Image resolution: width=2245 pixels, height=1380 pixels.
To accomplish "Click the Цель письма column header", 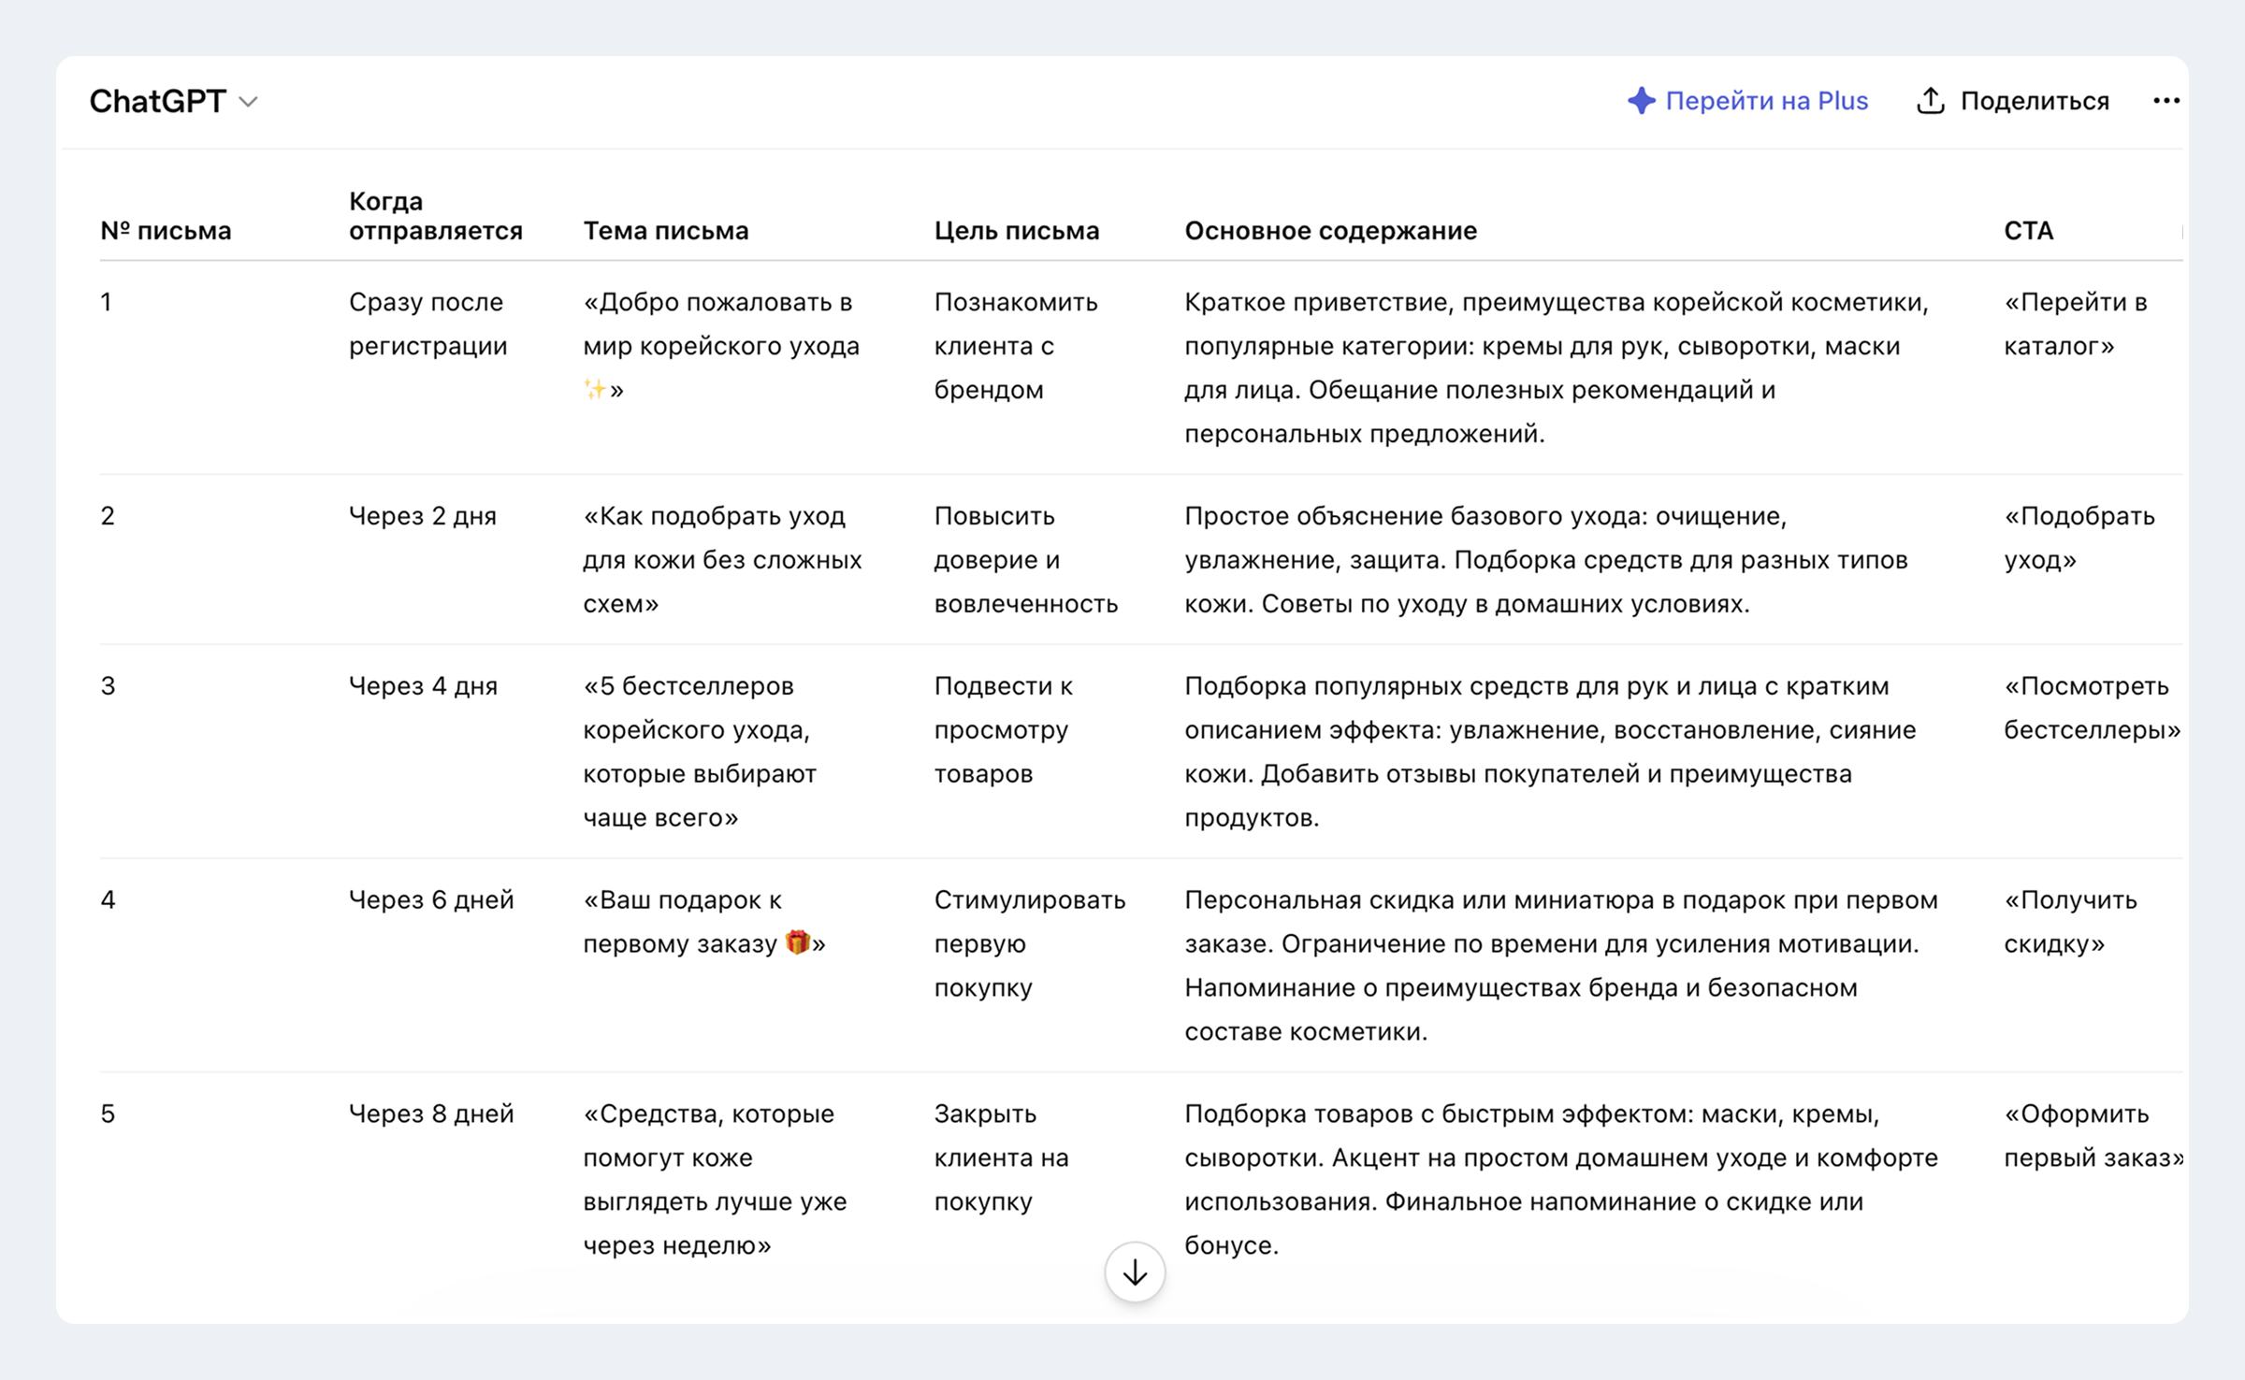I will tap(1017, 230).
